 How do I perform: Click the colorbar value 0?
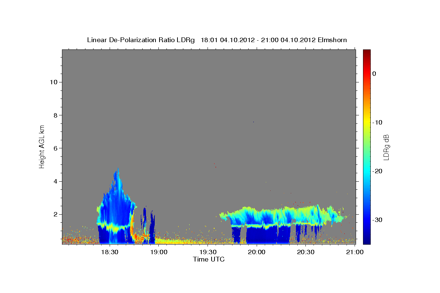point(374,74)
